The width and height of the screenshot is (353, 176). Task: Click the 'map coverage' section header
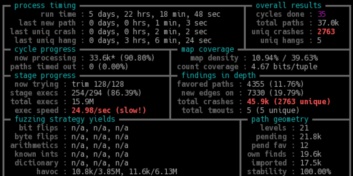207,49
